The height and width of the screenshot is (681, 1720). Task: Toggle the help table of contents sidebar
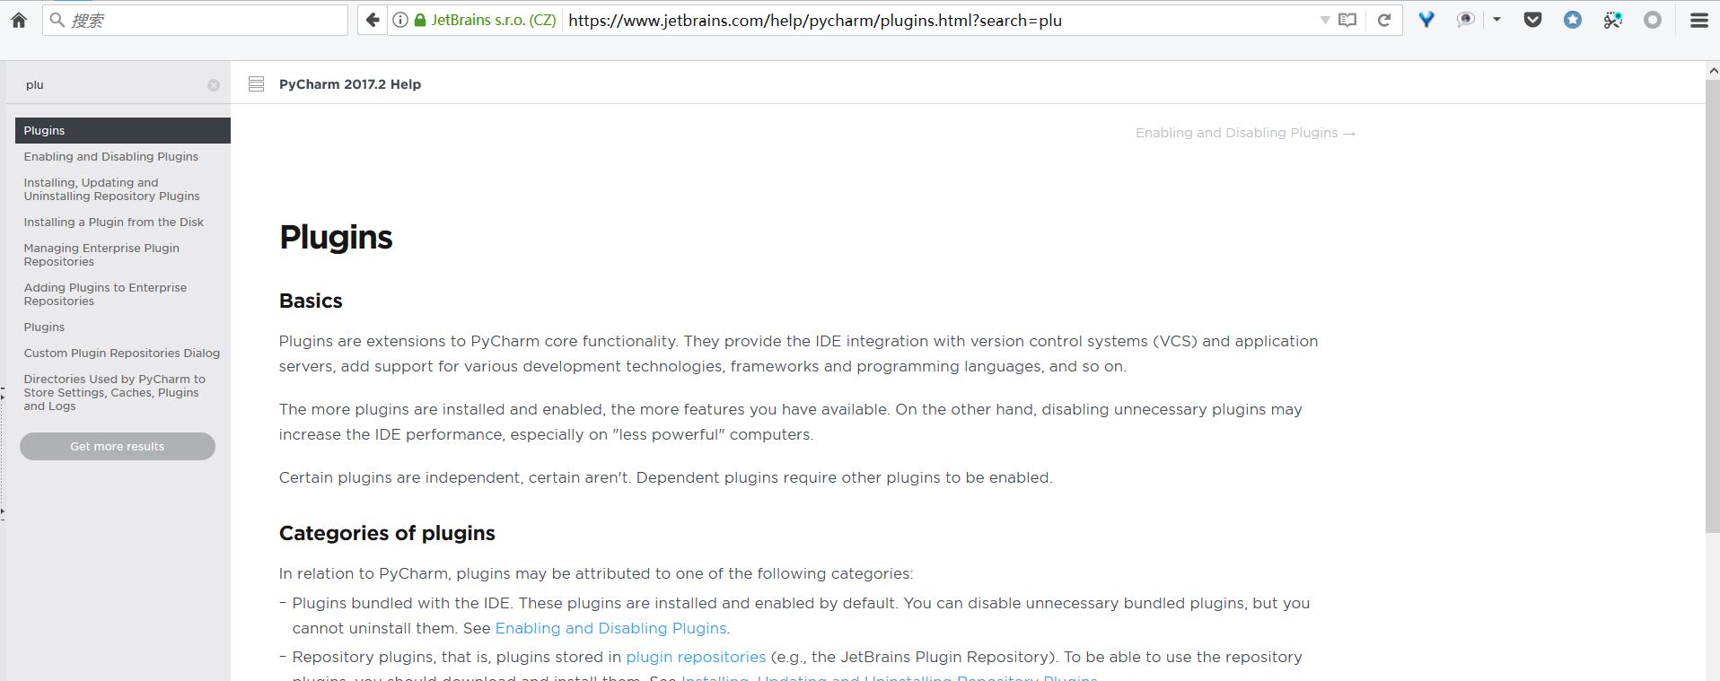(x=256, y=84)
